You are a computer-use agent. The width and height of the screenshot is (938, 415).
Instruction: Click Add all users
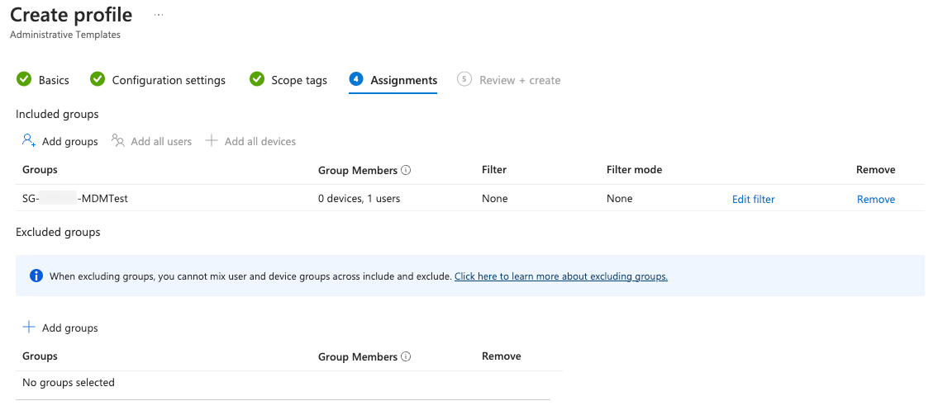click(152, 141)
